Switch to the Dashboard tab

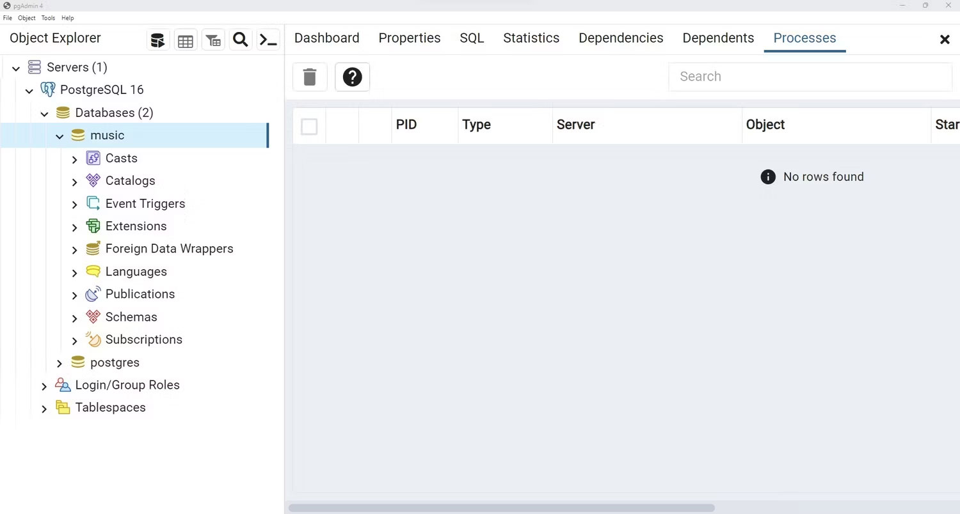pyautogui.click(x=326, y=38)
